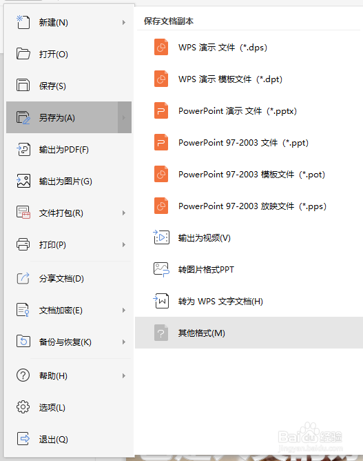
Task: Expand the 打印(P) submenu arrow
Action: 124,244
